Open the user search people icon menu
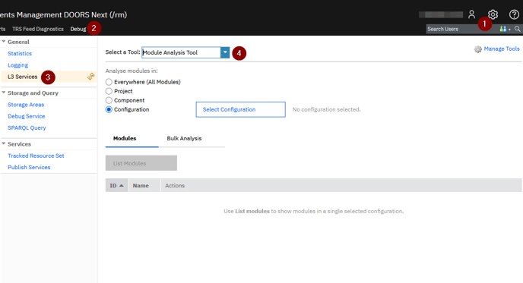This screenshot has width=523, height=283. 505,29
